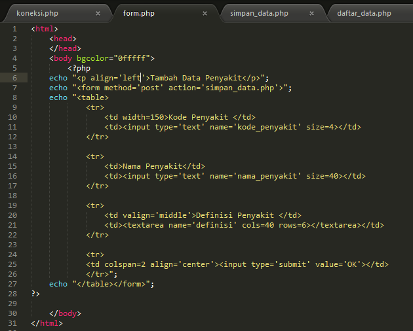413x331 pixels.
Task: Click the <?php opening tag
Action: coord(79,68)
